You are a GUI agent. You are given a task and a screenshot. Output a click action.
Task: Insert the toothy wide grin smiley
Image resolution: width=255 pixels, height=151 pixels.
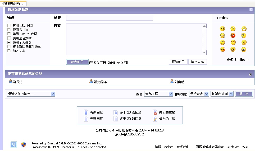(244, 49)
